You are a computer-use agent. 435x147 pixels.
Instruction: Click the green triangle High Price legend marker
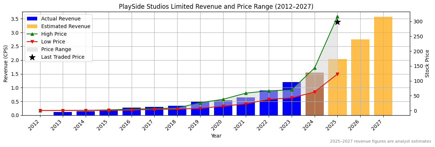click(x=32, y=34)
